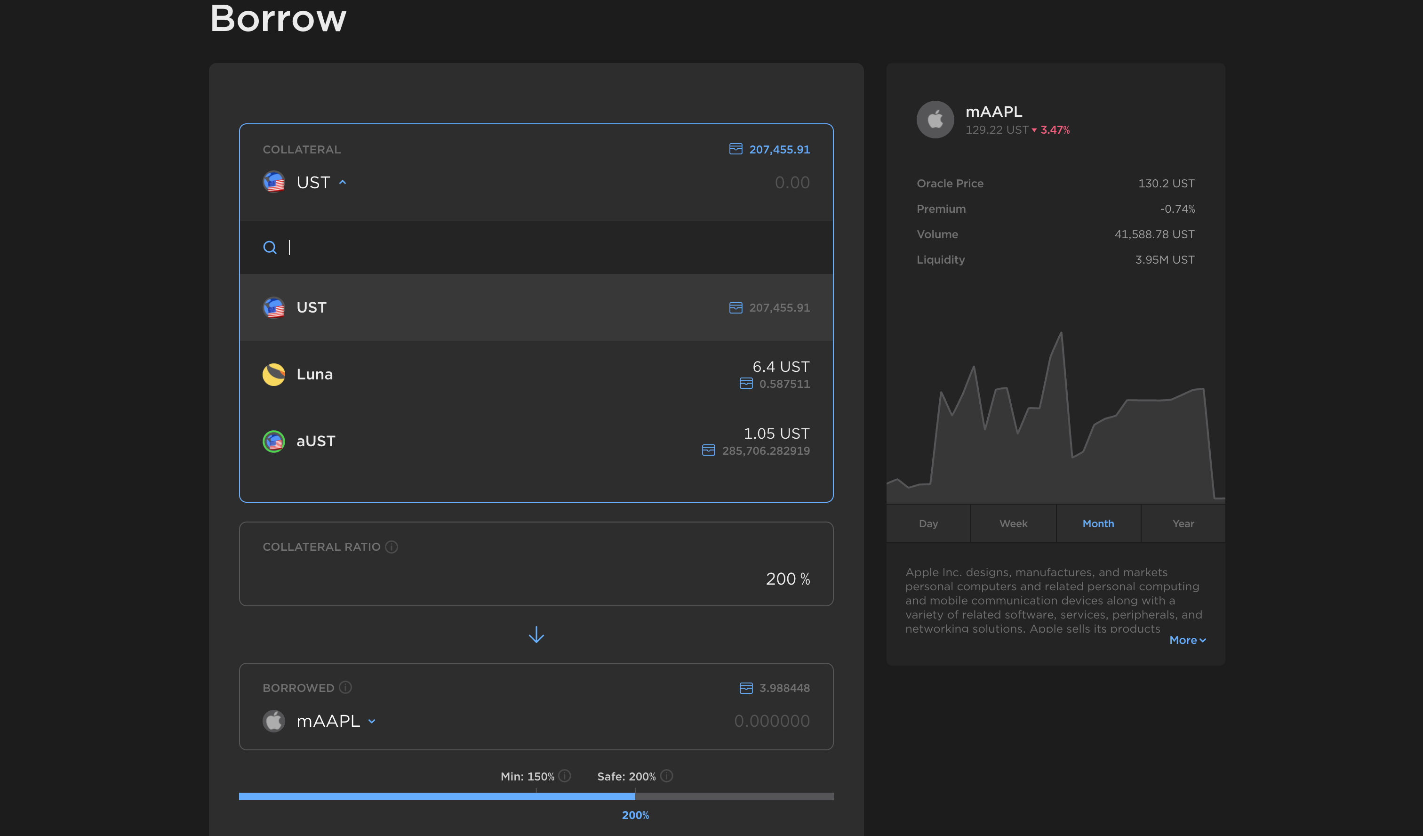Viewport: 1423px width, 836px height.
Task: Click the info icon next to Safe: 200%
Action: 666,776
